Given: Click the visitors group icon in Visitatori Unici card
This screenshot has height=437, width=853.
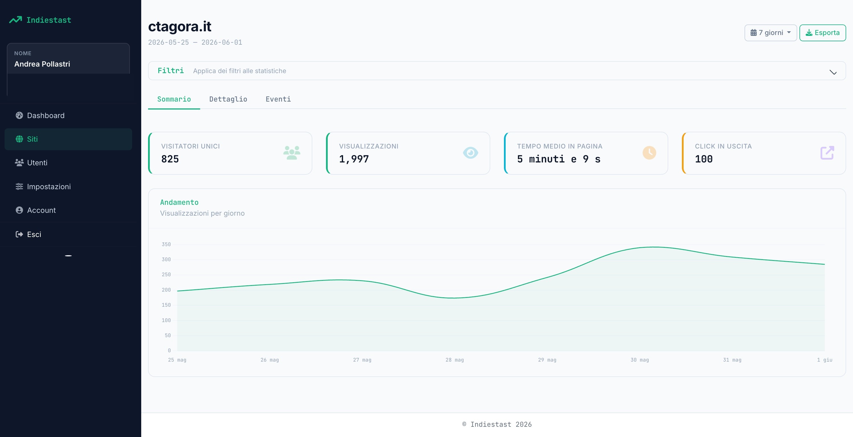Looking at the screenshot, I should (292, 153).
